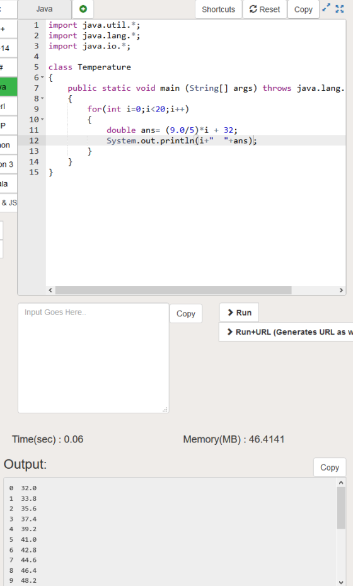Copy the output text
Viewport: 353px width, 586px height.
[330, 468]
